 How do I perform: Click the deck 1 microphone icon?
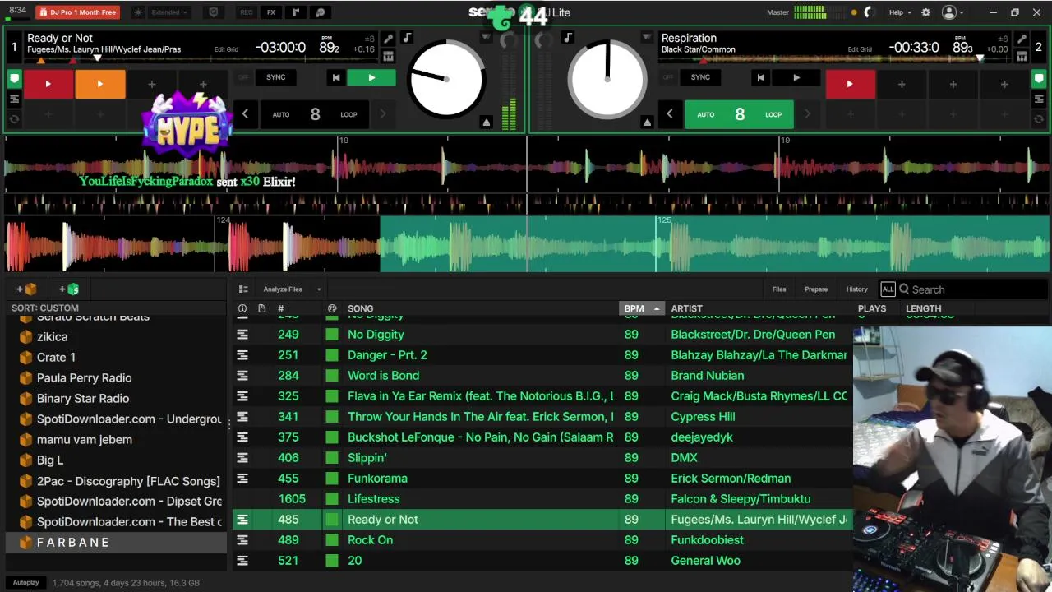pyautogui.click(x=388, y=39)
